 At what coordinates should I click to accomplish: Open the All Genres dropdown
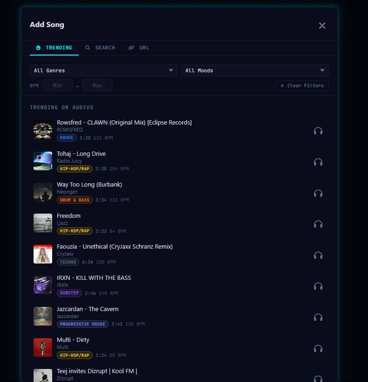[x=103, y=70]
